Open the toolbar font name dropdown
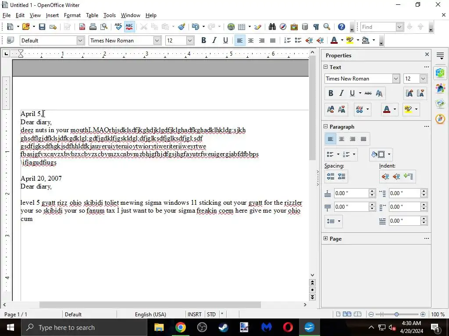449x336 pixels. 157,41
